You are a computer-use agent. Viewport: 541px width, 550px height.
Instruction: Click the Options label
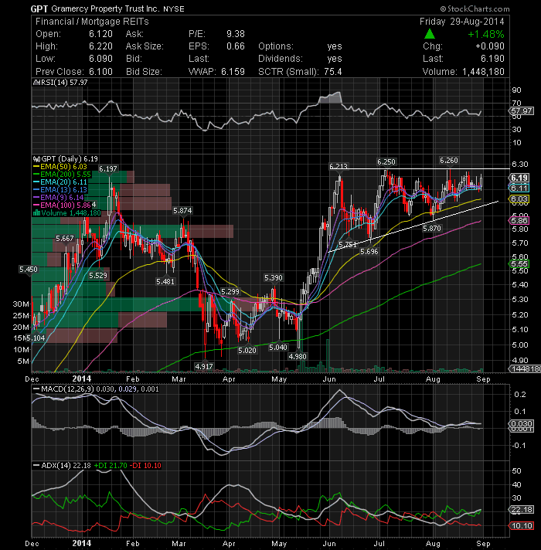(276, 46)
